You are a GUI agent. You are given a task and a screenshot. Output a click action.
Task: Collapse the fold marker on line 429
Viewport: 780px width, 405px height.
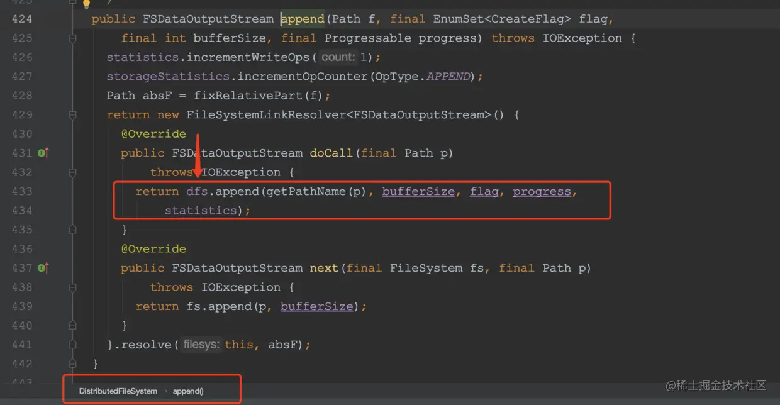click(72, 115)
